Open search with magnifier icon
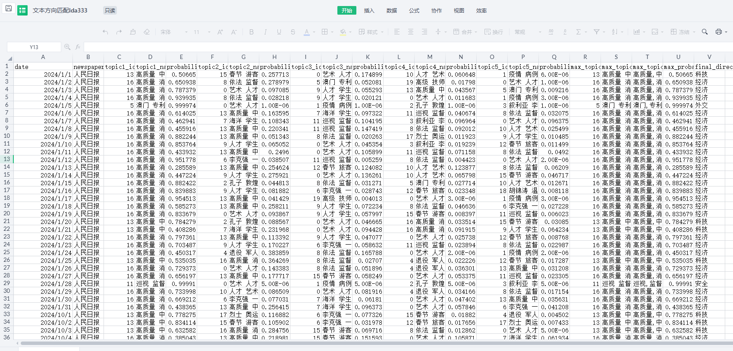733x351 pixels. (x=705, y=32)
